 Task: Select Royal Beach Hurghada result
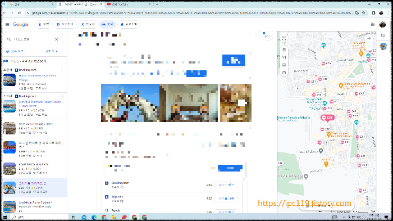pyautogui.click(x=34, y=164)
